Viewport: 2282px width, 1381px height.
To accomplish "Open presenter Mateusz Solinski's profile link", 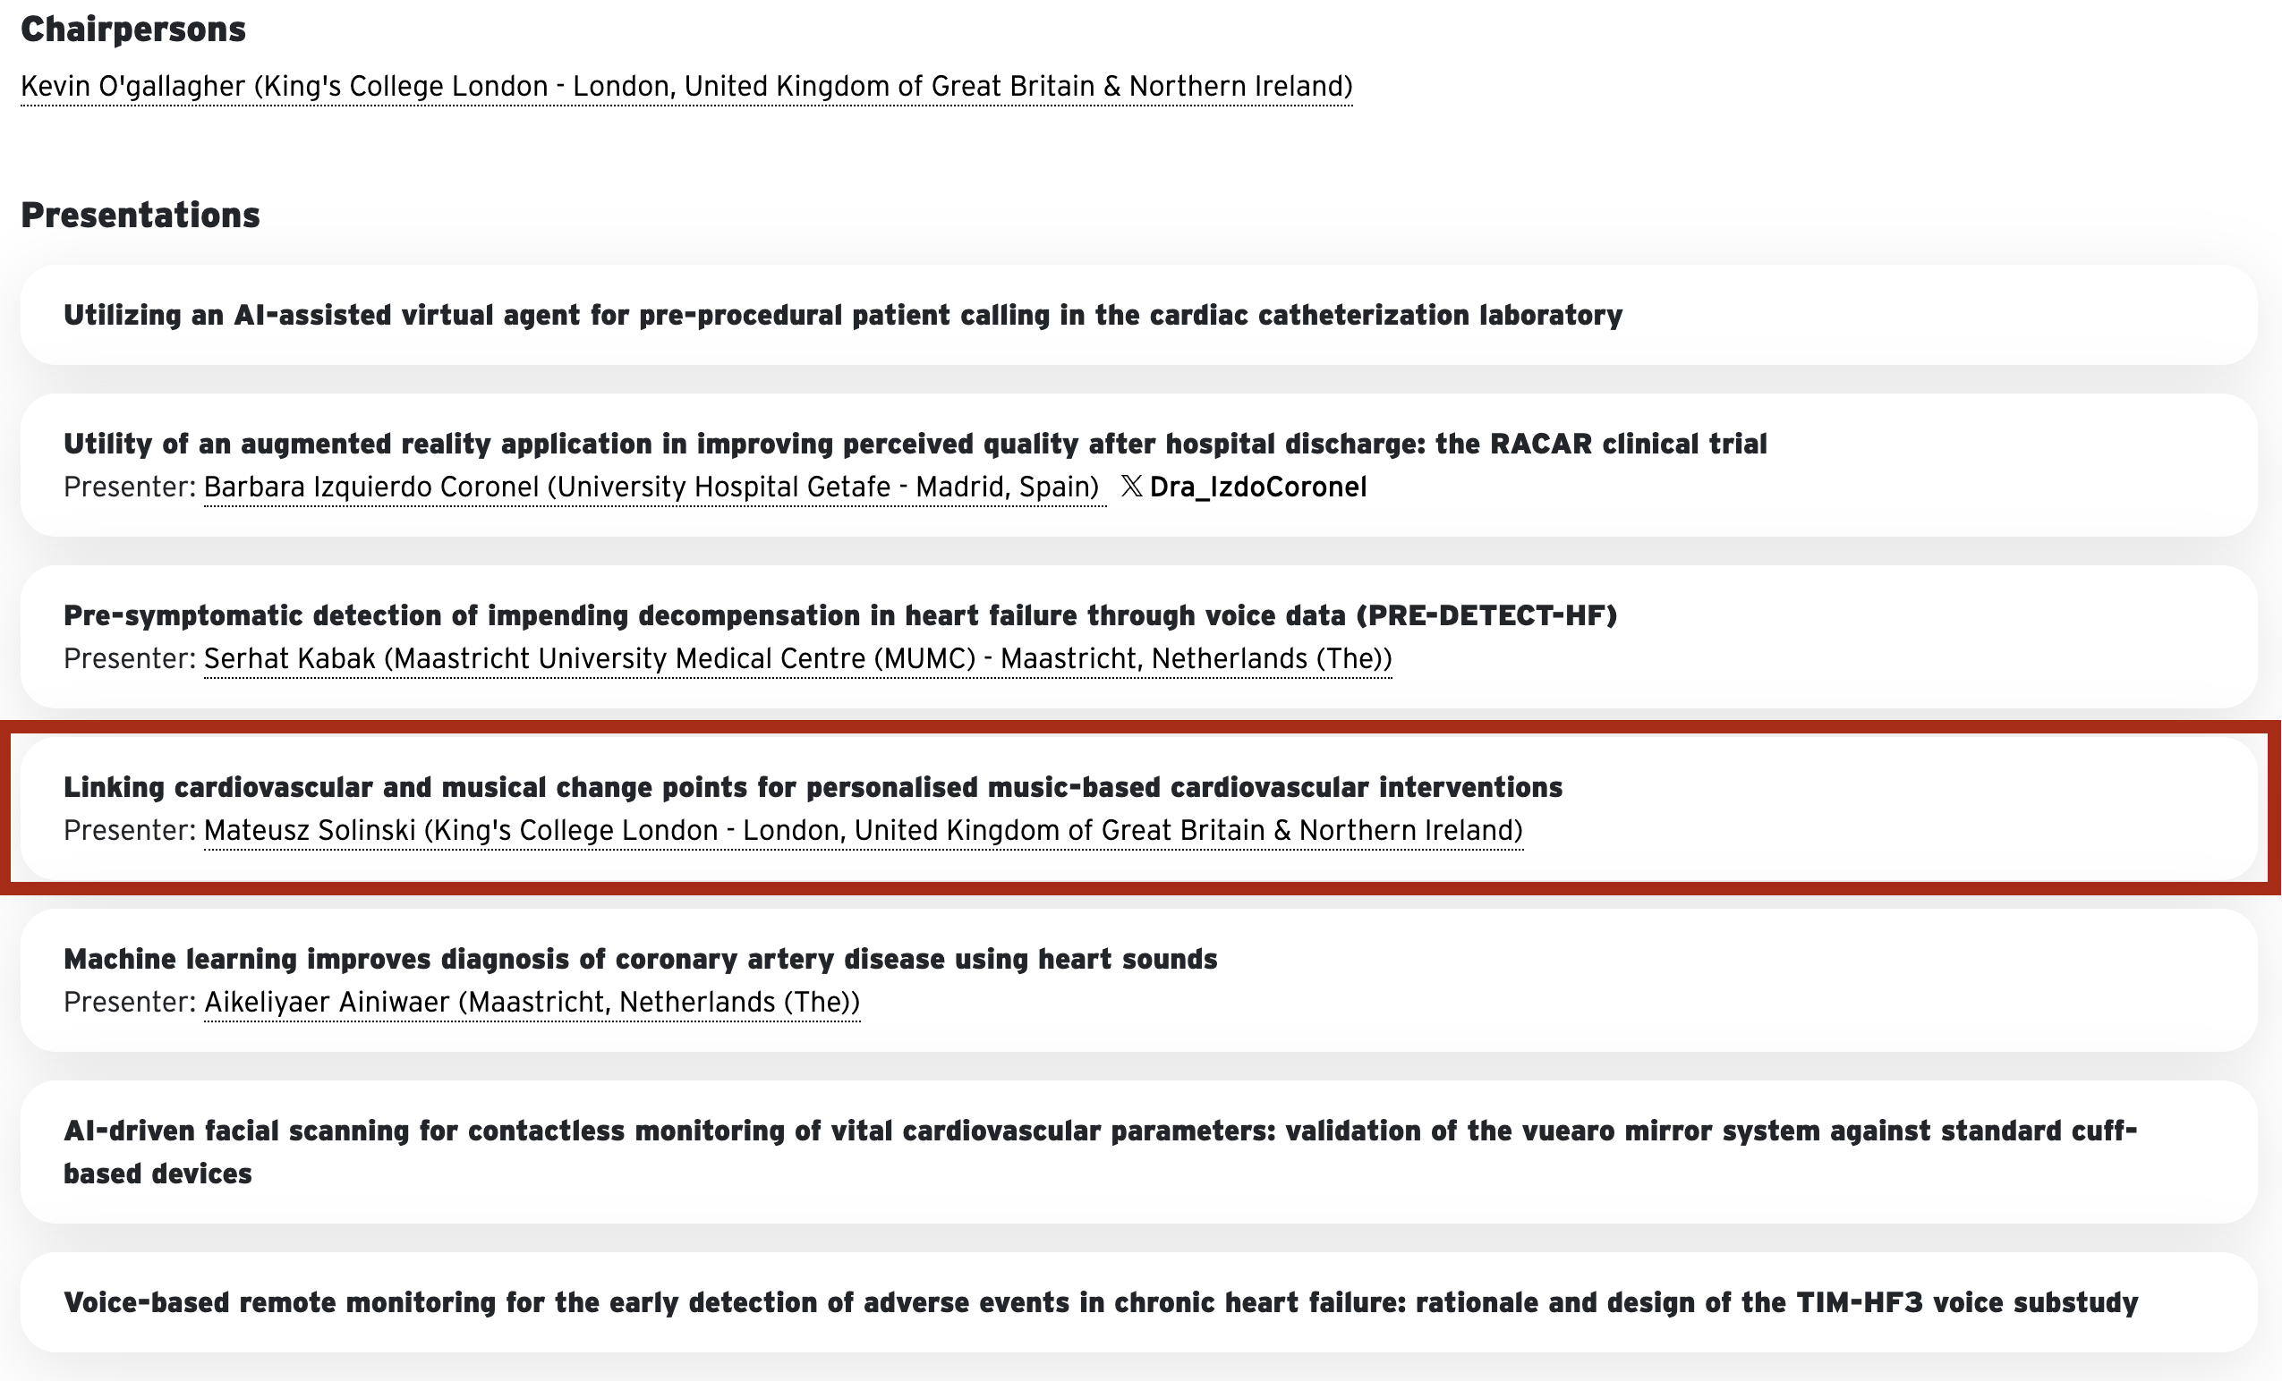I will pyautogui.click(x=864, y=830).
